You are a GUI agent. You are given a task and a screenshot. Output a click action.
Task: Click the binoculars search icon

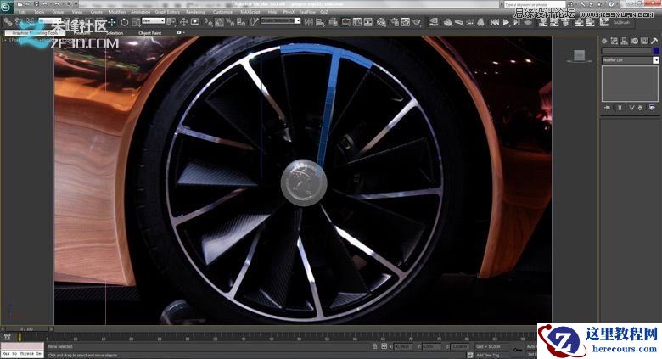click(570, 4)
